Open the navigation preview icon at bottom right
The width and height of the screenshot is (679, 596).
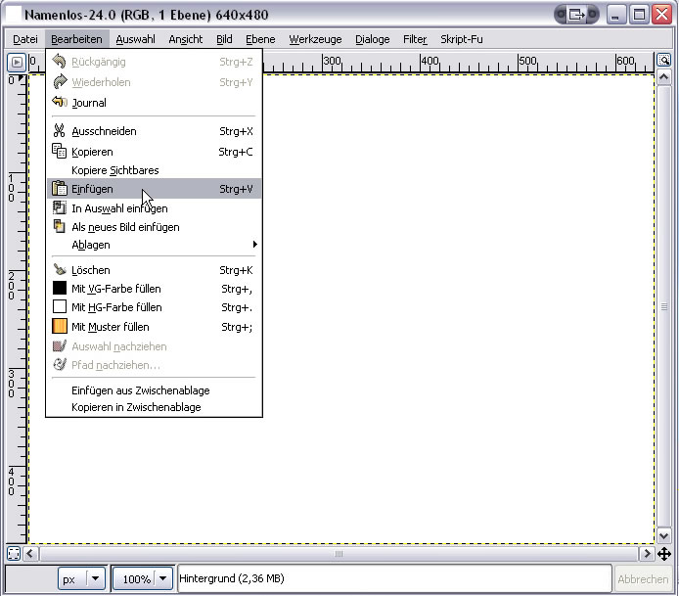(664, 554)
